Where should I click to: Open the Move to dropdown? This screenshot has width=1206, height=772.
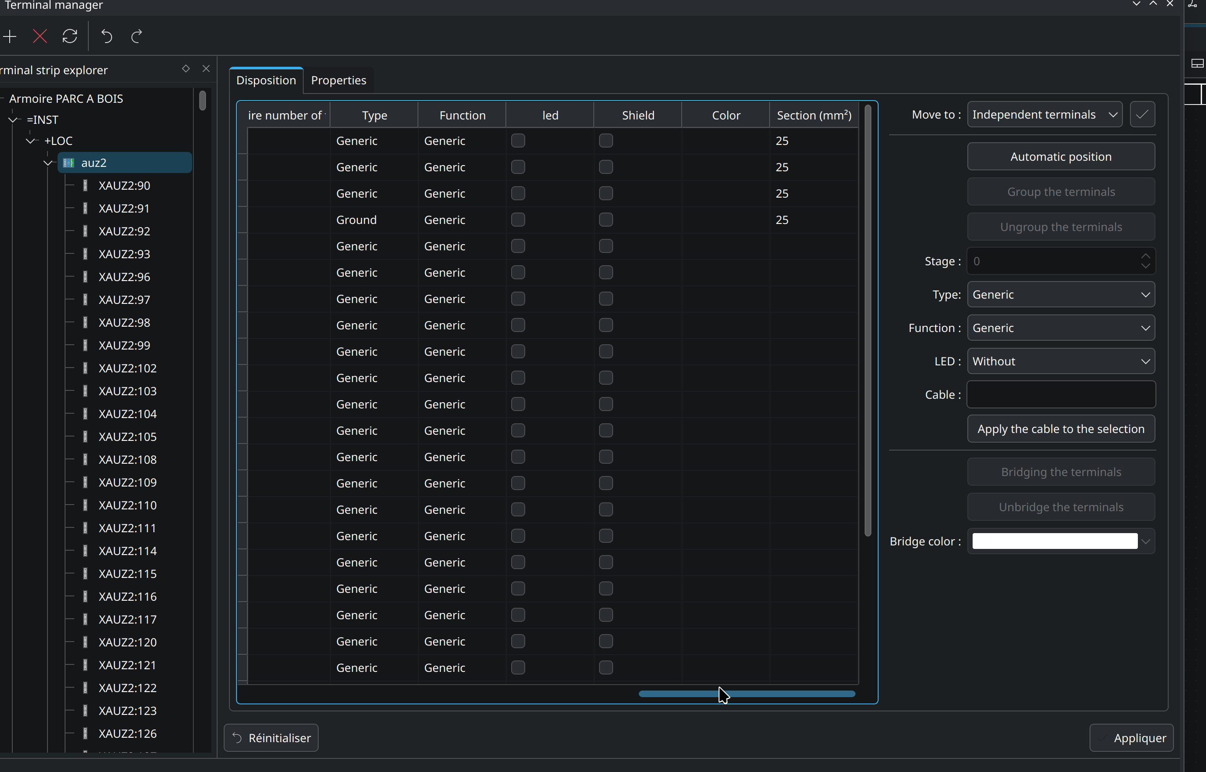pyautogui.click(x=1044, y=114)
